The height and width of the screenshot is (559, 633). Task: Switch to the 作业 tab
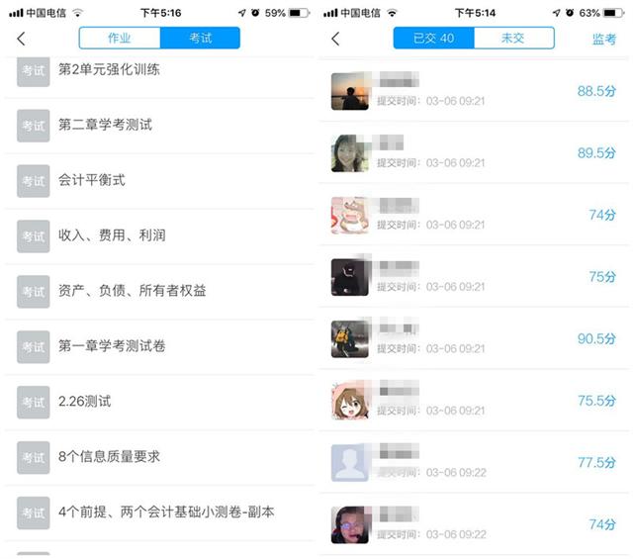pyautogui.click(x=120, y=38)
